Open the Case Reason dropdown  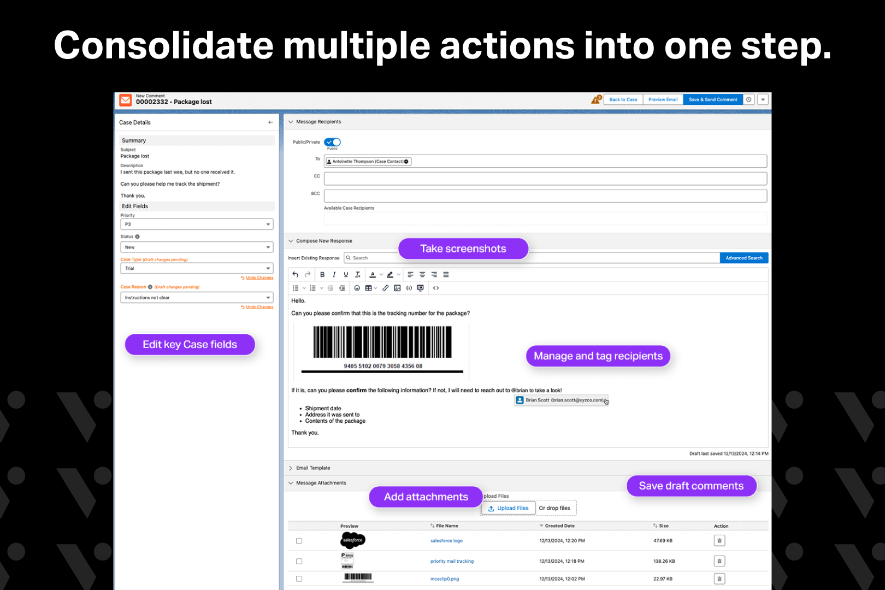197,298
